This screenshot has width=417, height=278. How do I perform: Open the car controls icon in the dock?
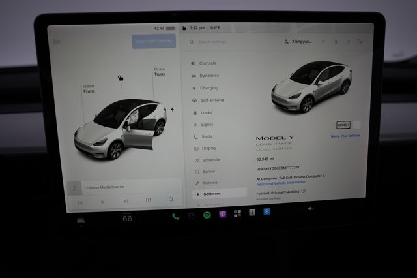(x=81, y=220)
